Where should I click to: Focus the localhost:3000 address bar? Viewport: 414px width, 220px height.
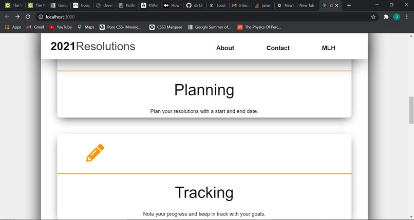coord(206,17)
